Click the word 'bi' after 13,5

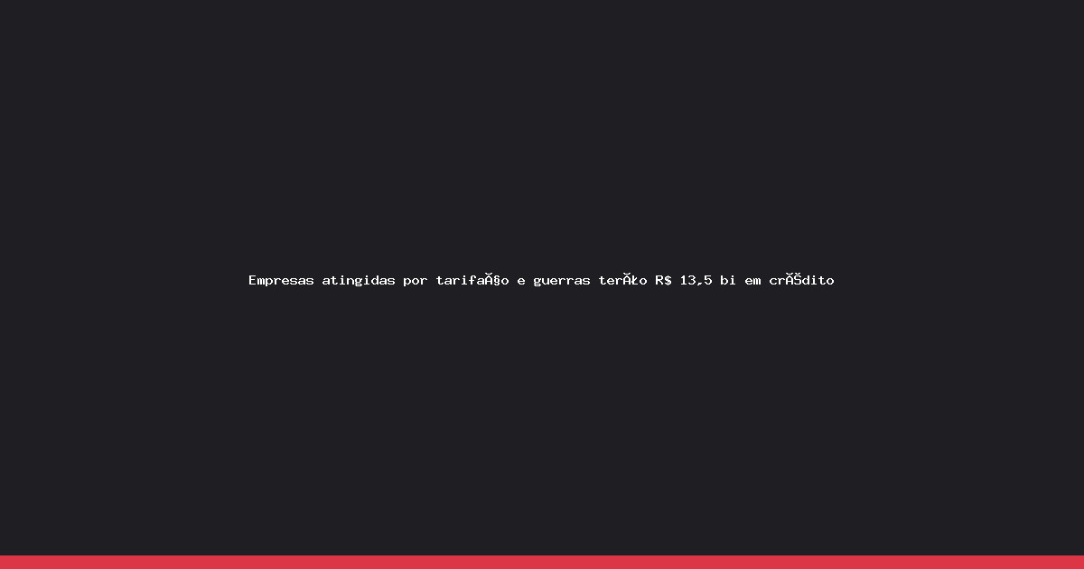click(728, 280)
